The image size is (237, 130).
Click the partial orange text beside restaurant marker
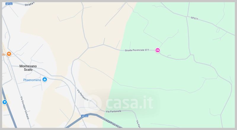(4, 54)
